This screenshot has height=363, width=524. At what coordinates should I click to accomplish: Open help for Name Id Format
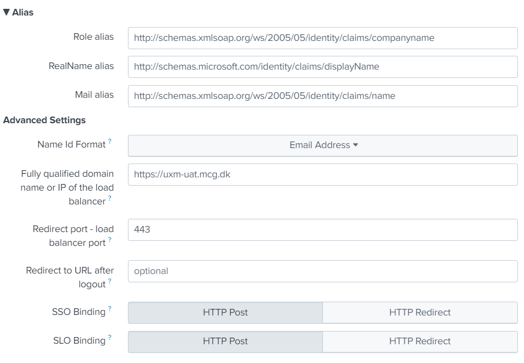coord(110,142)
